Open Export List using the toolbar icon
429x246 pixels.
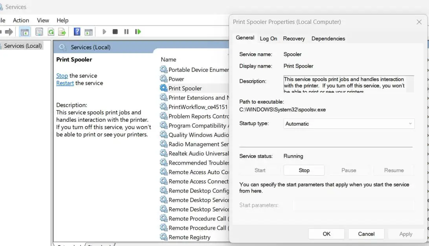pos(62,32)
